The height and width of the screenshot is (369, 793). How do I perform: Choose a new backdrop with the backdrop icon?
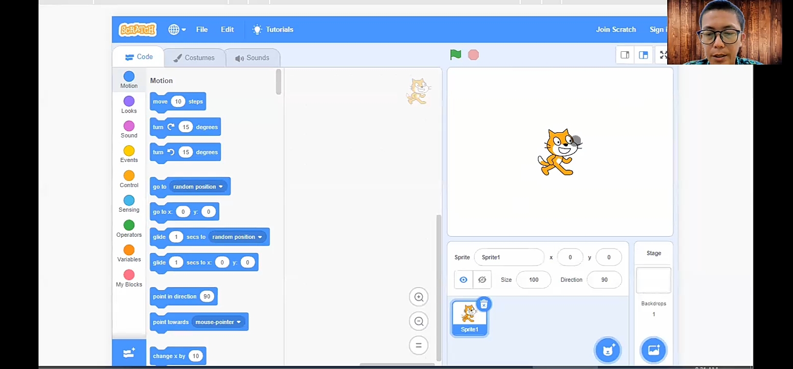pyautogui.click(x=654, y=350)
